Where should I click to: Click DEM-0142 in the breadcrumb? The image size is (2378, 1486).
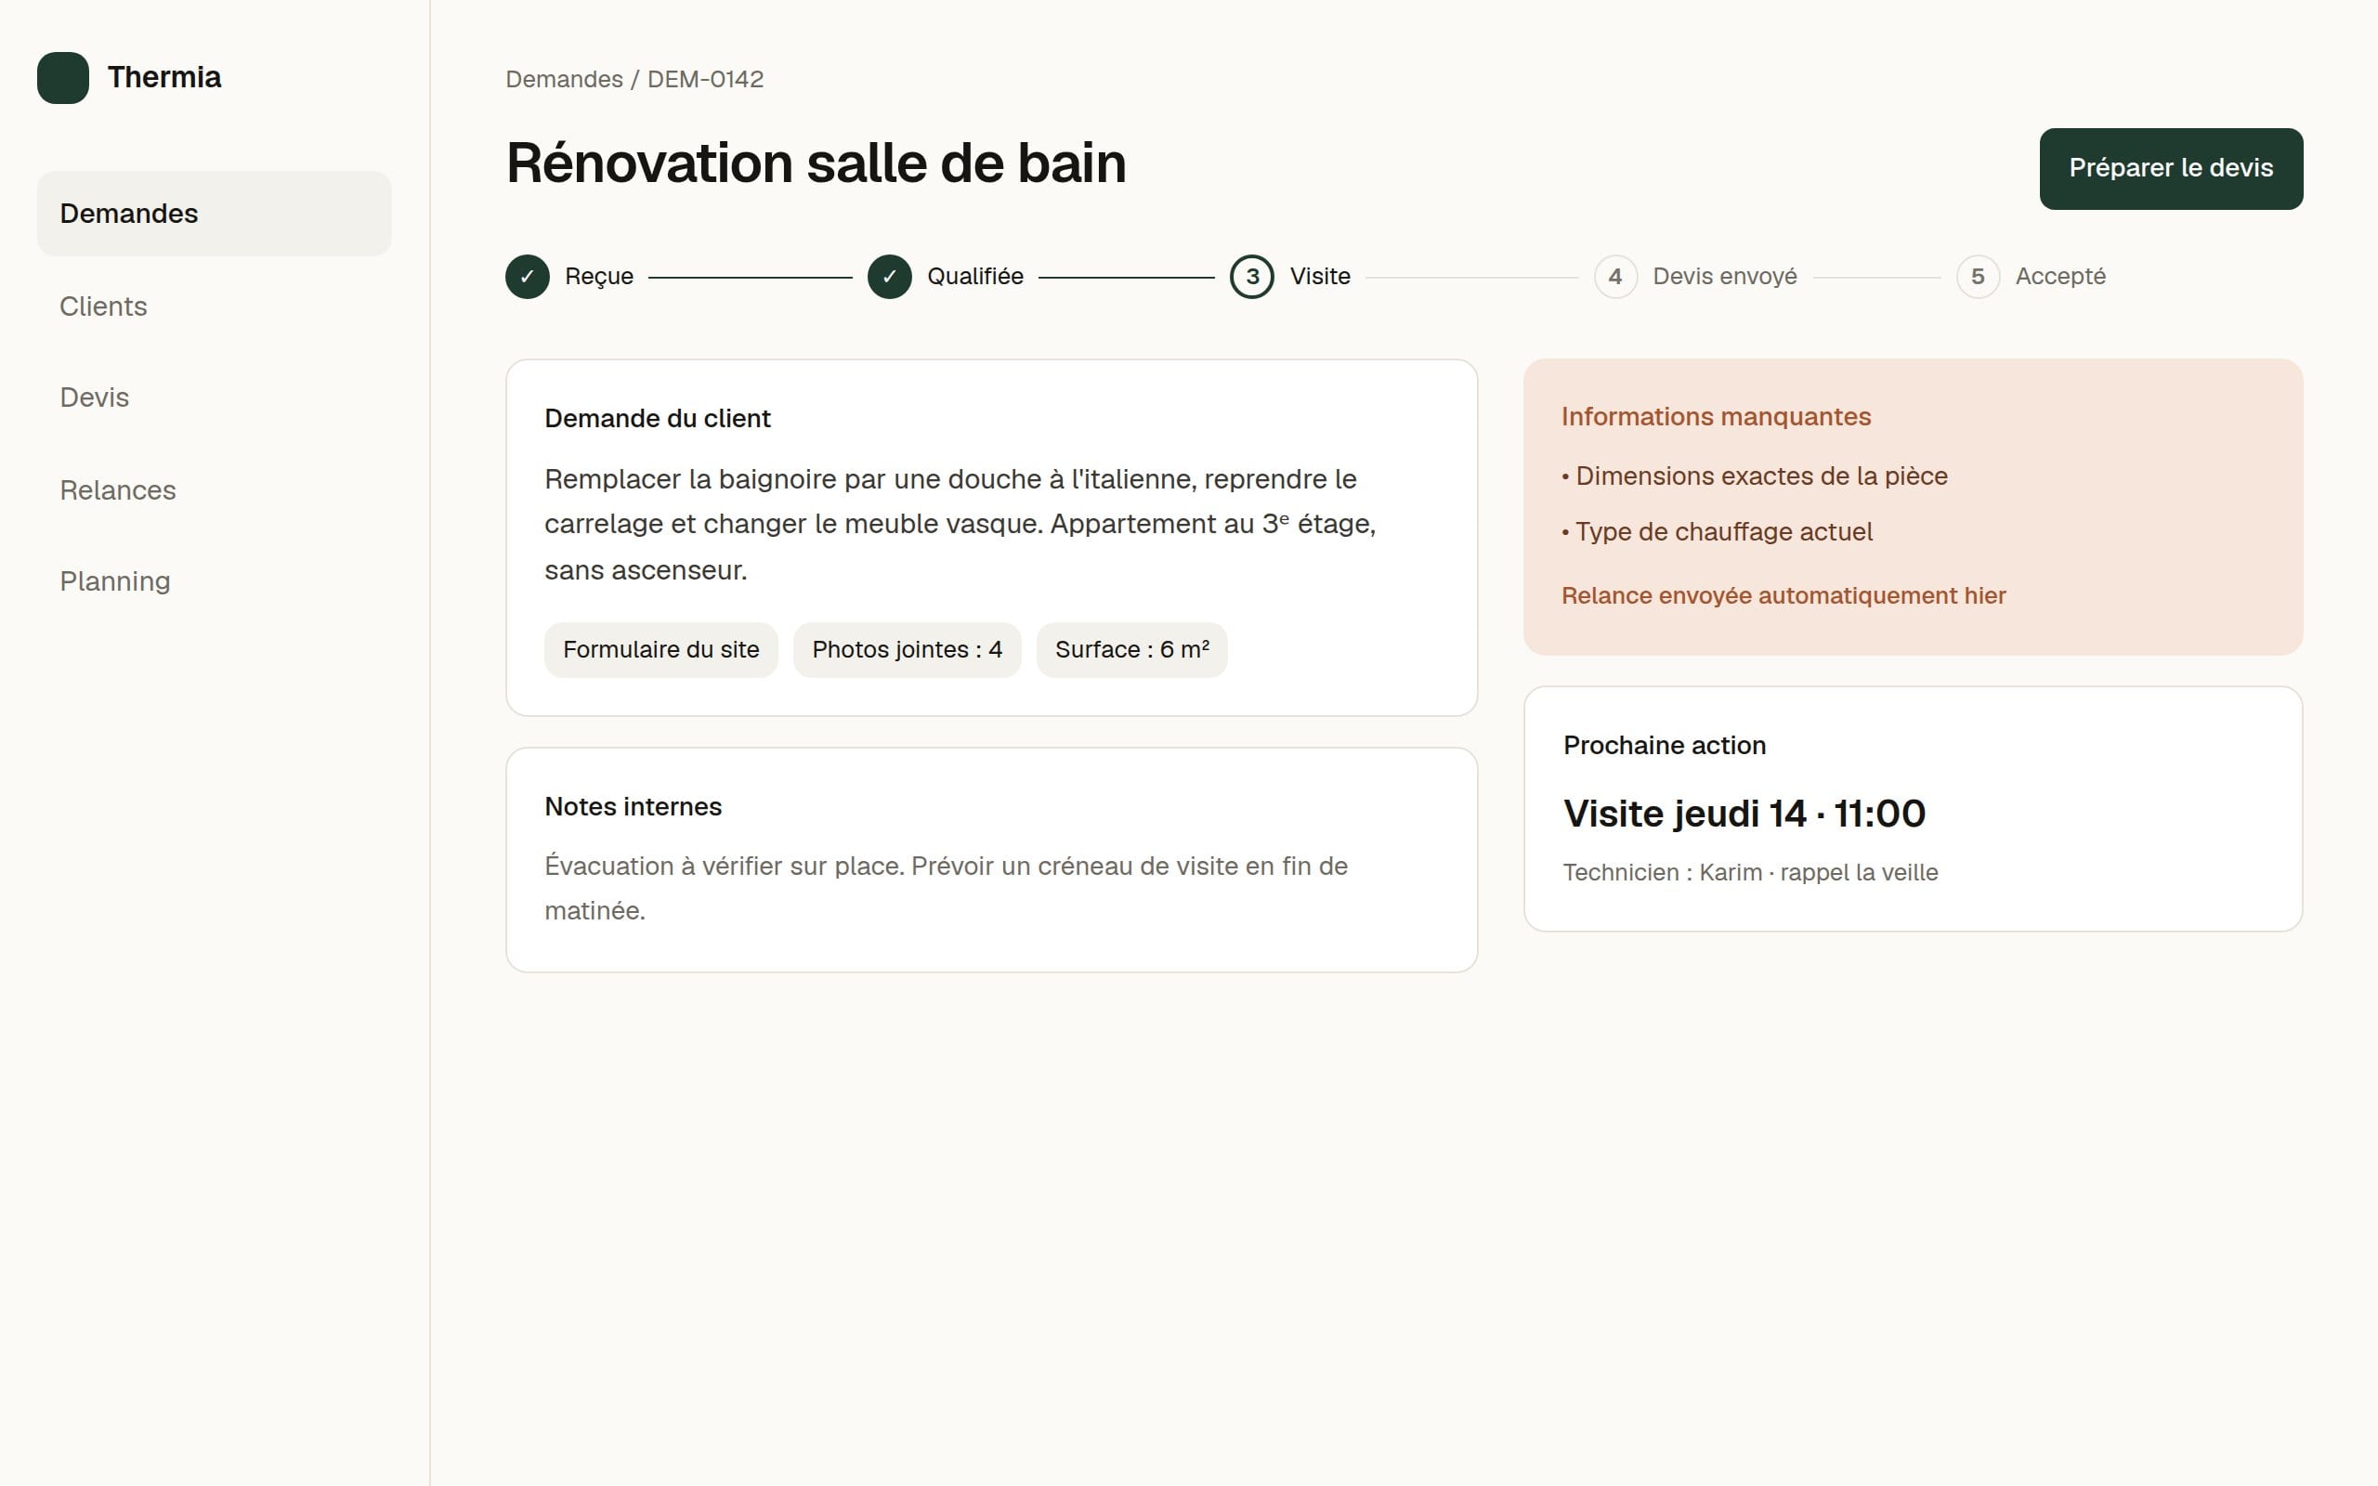tap(706, 80)
